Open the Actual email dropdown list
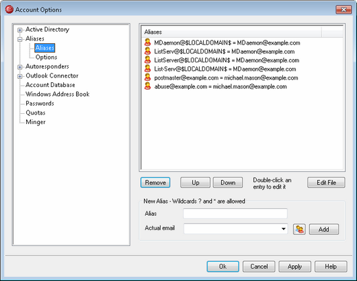The image size is (357, 281). [x=284, y=229]
